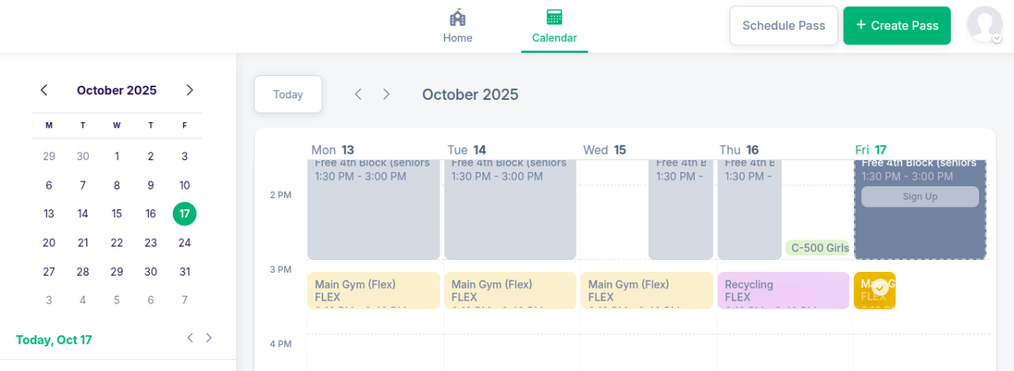Click the Create Pass button

897,25
